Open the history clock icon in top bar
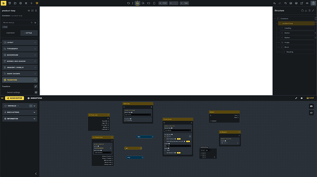 285,3
